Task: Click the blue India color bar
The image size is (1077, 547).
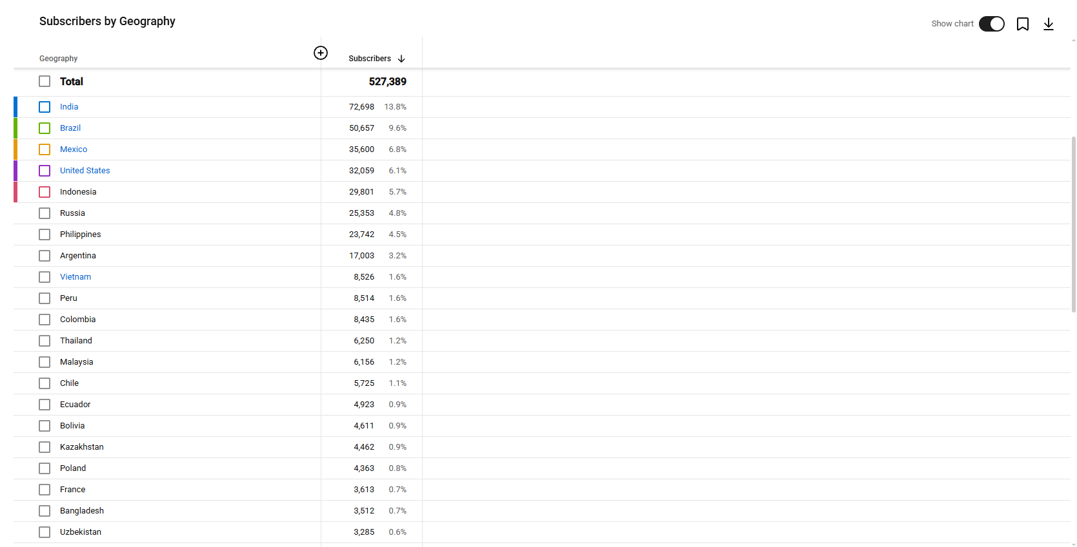Action: point(15,107)
